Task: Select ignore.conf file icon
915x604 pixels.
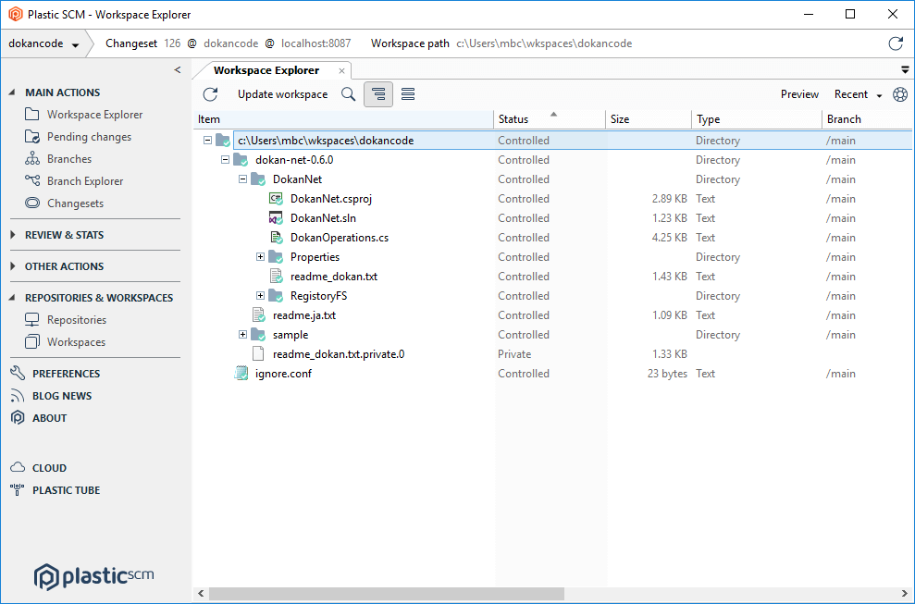Action: click(x=241, y=374)
